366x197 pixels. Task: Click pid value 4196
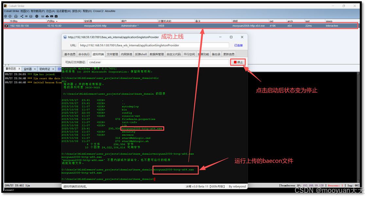tap(273, 26)
